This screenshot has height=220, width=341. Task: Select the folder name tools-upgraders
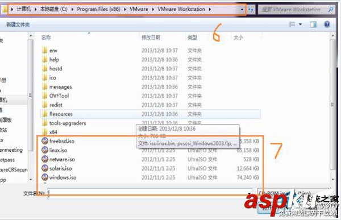[x=68, y=123]
